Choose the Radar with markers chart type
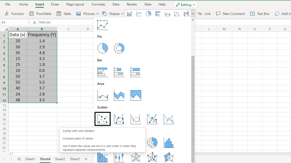 tap(152, 157)
